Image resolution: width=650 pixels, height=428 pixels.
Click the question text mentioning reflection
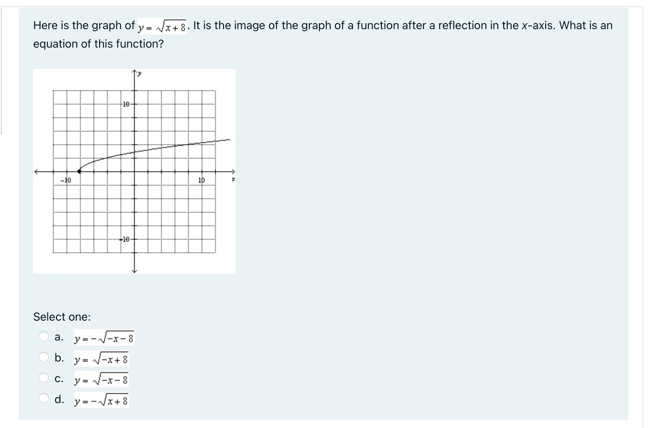[320, 25]
